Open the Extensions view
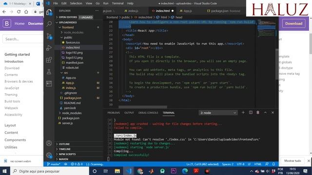The width and height of the screenshot is (312, 175). point(49,60)
